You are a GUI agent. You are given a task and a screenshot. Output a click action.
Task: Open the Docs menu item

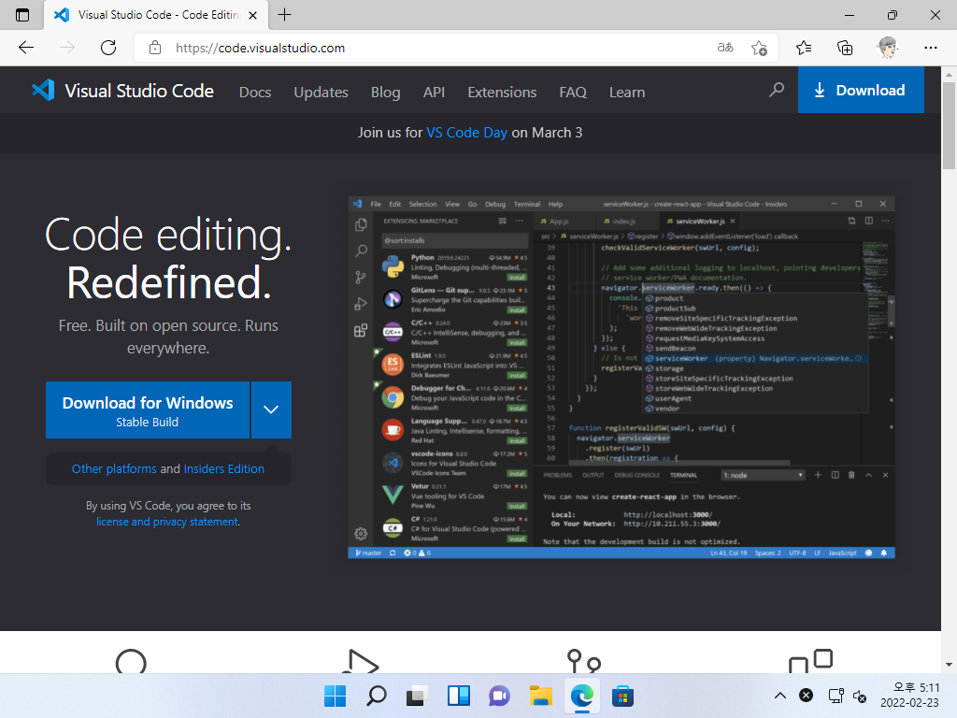pos(255,93)
